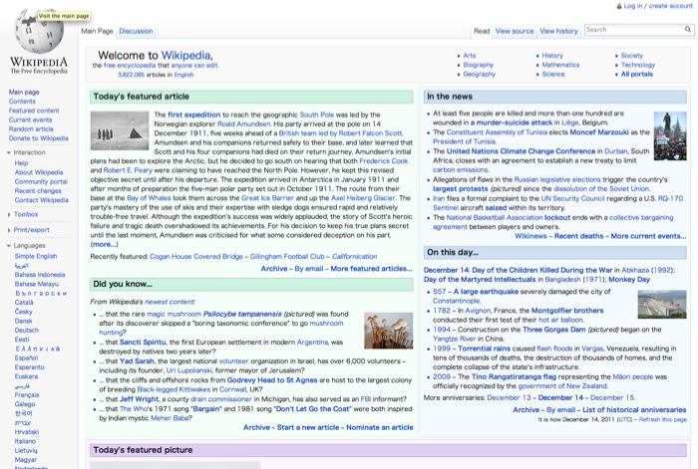Open Current events in the sidebar
This screenshot has width=698, height=469.
[x=30, y=120]
